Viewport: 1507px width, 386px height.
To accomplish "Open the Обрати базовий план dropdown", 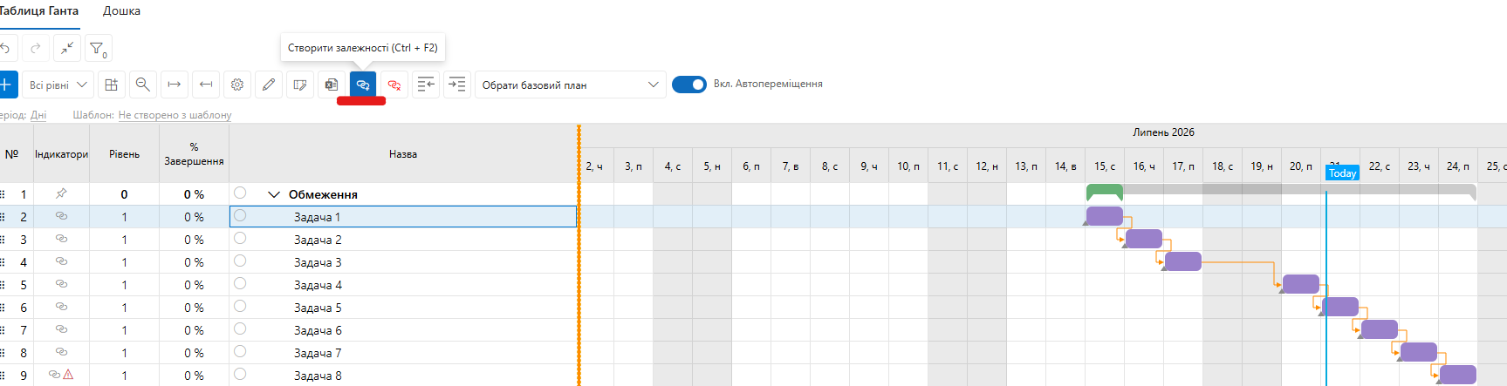I will point(571,85).
